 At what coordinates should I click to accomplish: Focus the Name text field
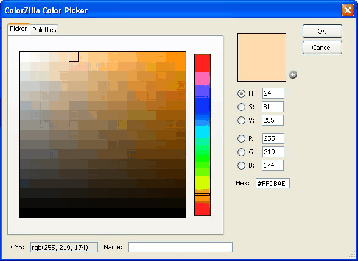(180, 247)
